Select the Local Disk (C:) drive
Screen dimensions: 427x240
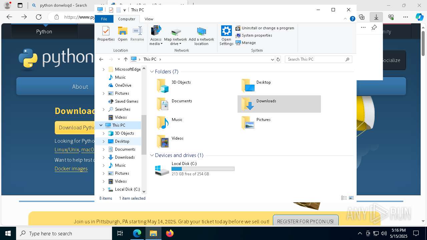click(x=194, y=170)
